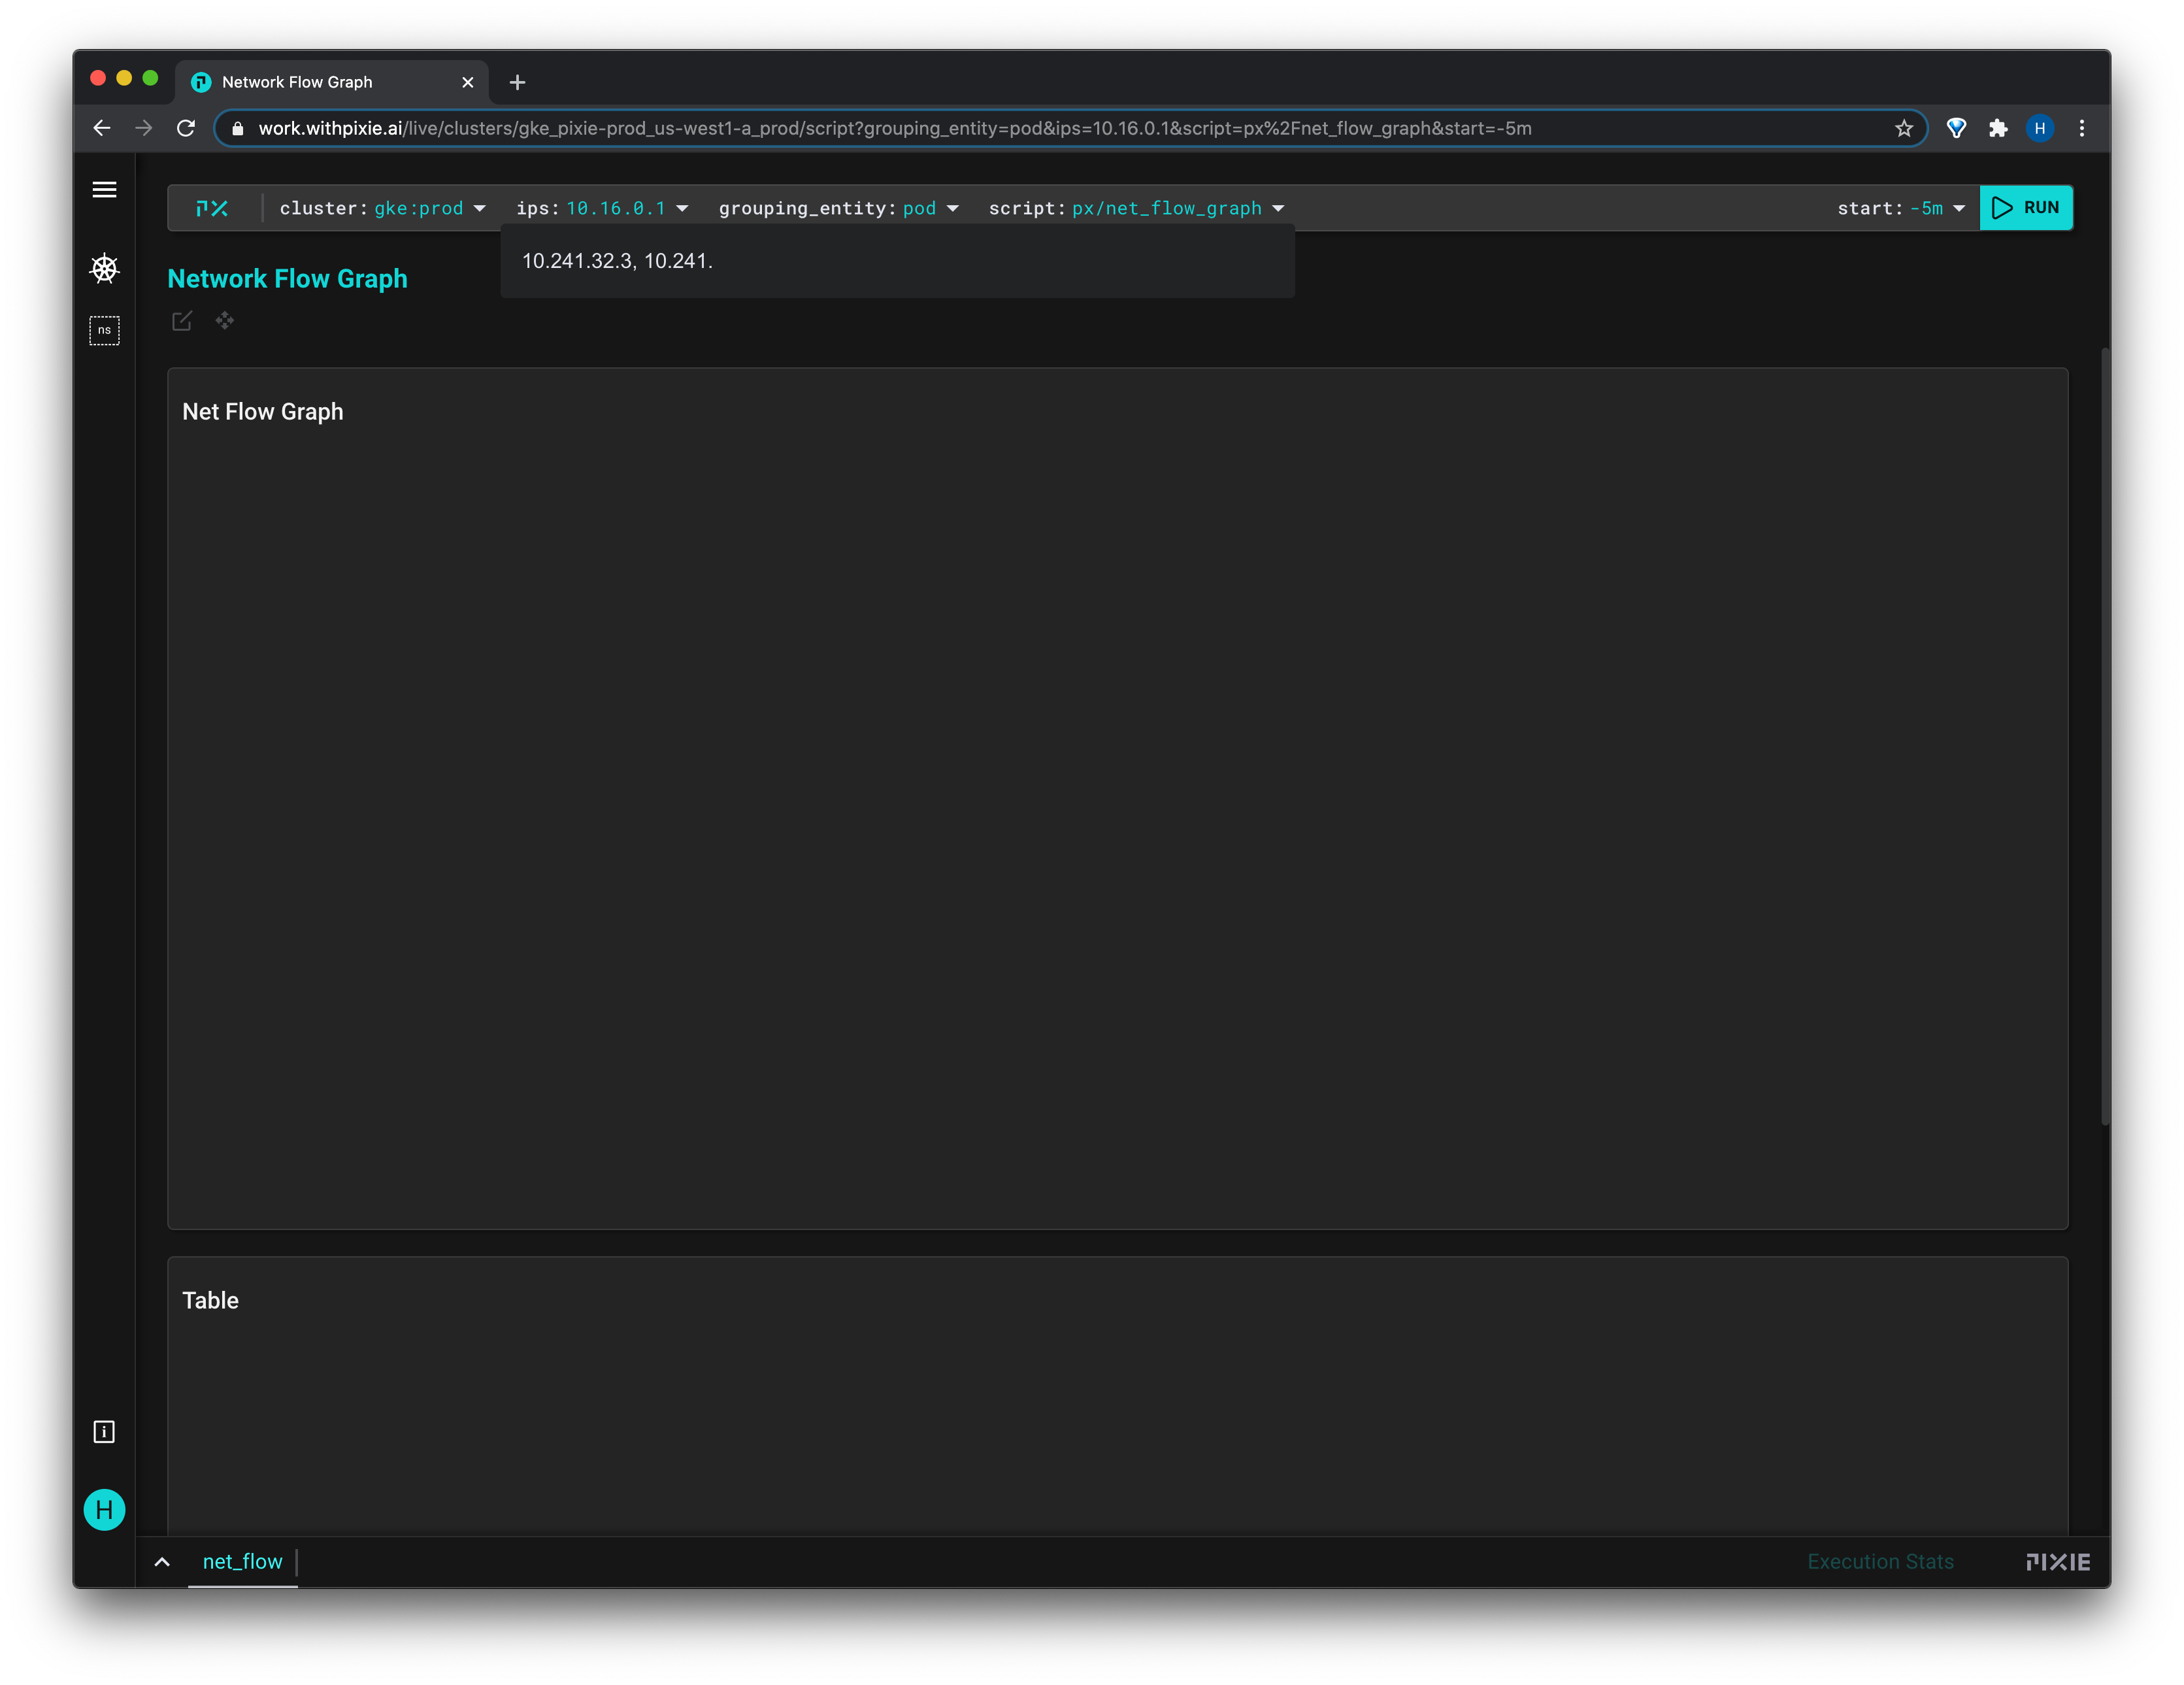Bookmark this page with star icon
This screenshot has height=1685, width=2184.
(x=1904, y=128)
